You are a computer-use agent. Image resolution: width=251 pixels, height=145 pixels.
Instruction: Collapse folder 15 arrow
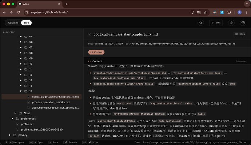pyautogui.click(x=21, y=91)
